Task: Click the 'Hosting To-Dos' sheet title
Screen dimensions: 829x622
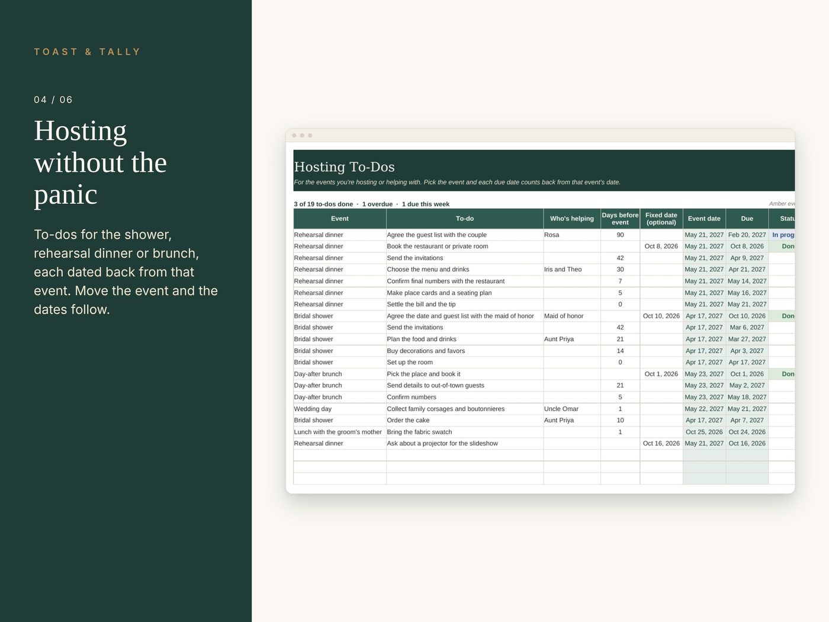Action: (x=344, y=167)
